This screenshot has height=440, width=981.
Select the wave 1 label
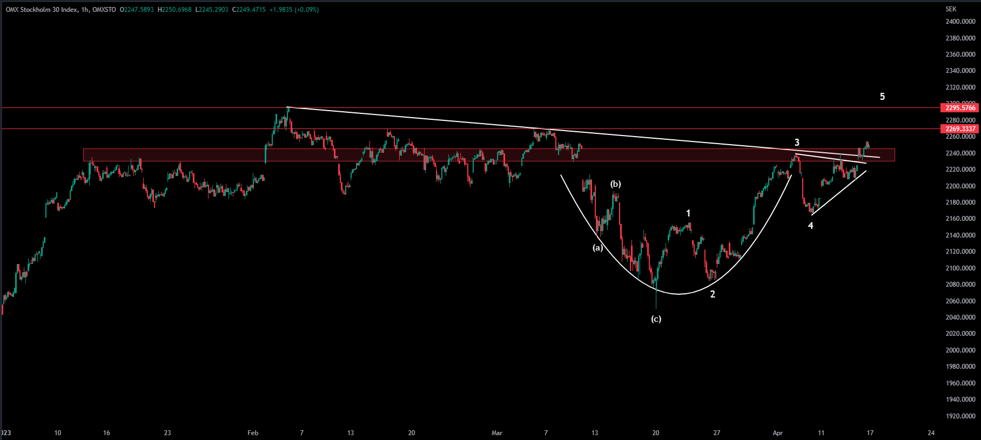[x=688, y=213]
